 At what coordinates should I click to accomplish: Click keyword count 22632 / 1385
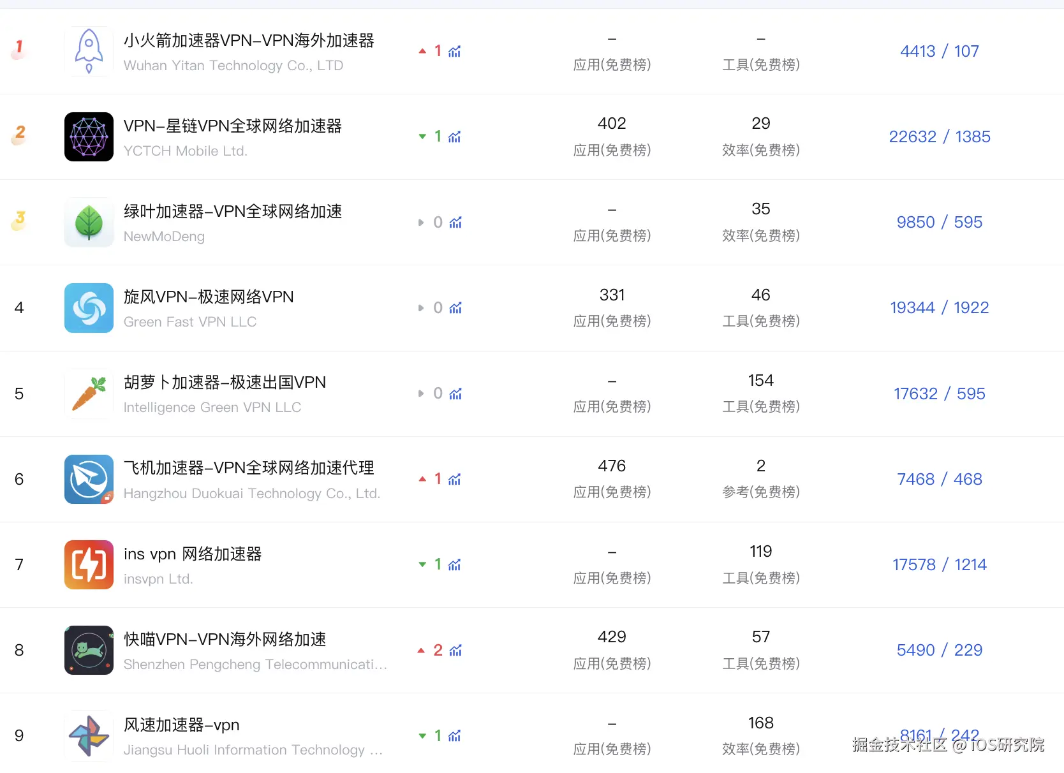point(940,136)
